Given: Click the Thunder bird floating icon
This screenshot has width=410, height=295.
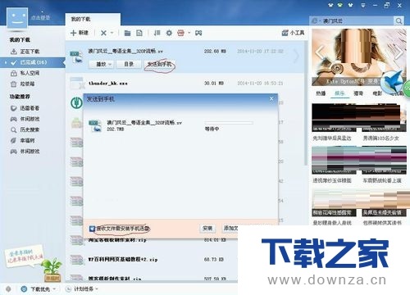Looking at the screenshot, I should click(393, 81).
